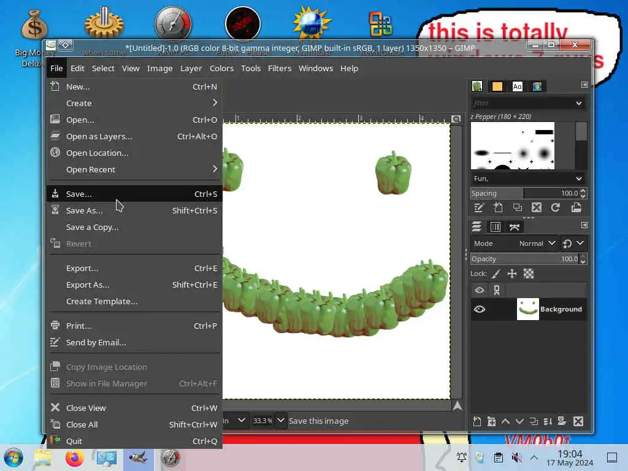The width and height of the screenshot is (628, 471).
Task: Switch to the Patterns tab
Action: [x=497, y=86]
